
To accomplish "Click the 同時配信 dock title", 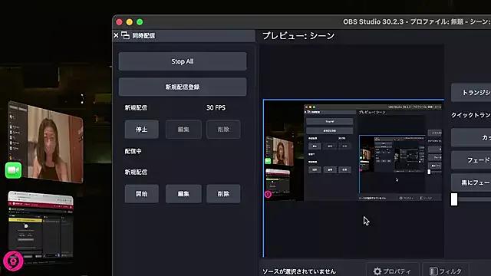I will click(143, 36).
